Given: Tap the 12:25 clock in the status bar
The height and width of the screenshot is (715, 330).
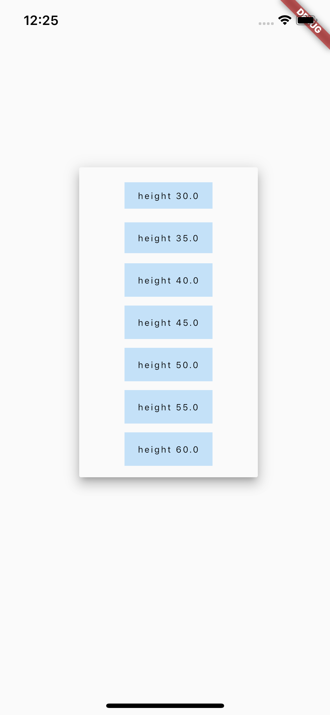Looking at the screenshot, I should point(41,21).
